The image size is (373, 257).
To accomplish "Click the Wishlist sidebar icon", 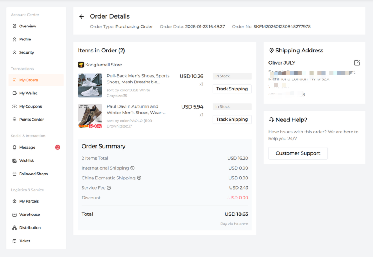I will [x=15, y=161].
